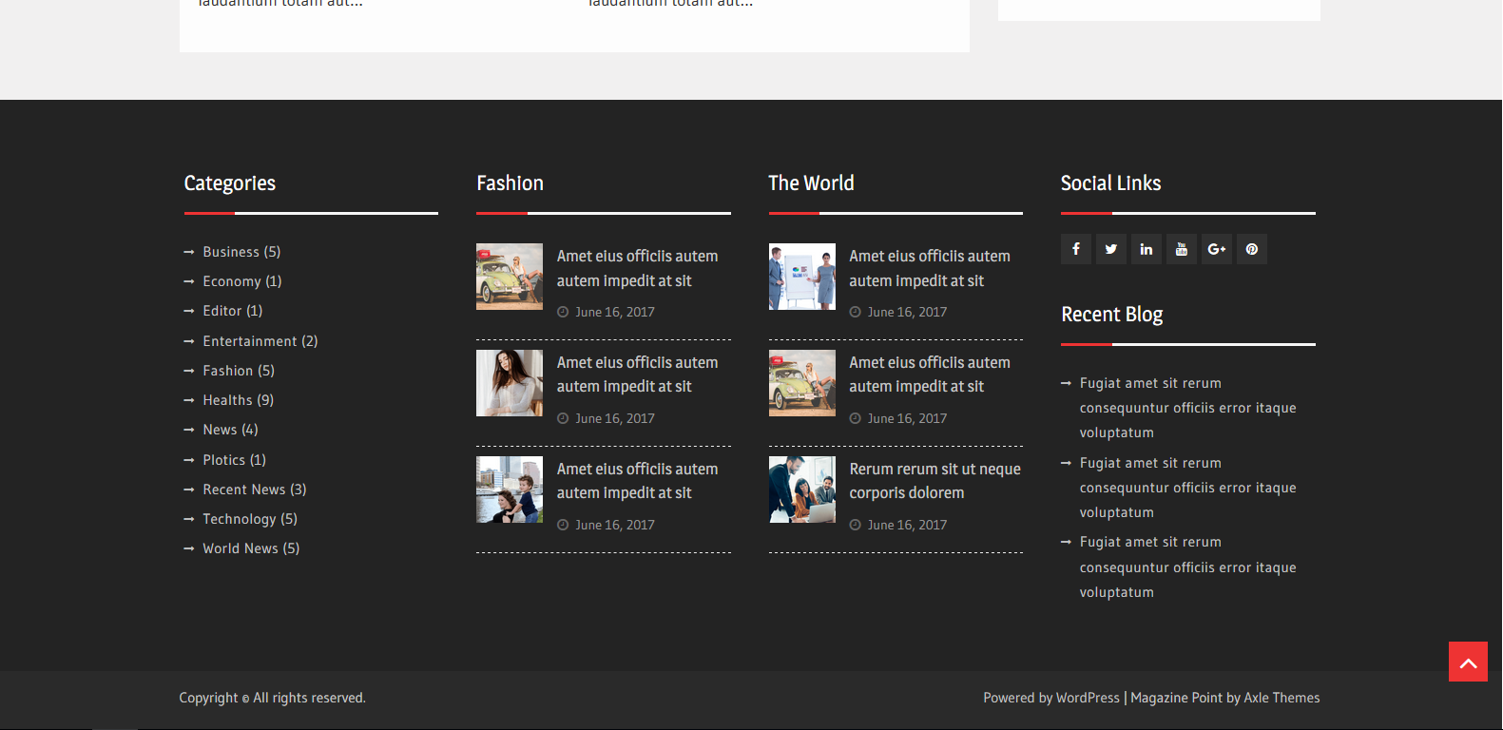Viewport: 1503px width, 730px height.
Task: Click the red scroll-to-top arrow button
Action: pyautogui.click(x=1467, y=662)
